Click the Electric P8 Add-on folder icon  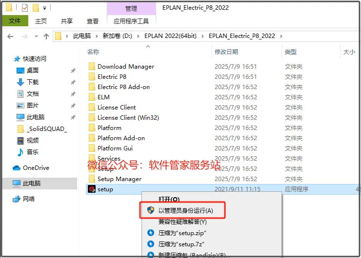click(92, 87)
